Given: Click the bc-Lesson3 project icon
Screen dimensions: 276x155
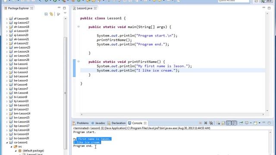Looking at the screenshot, I should 11,72.
